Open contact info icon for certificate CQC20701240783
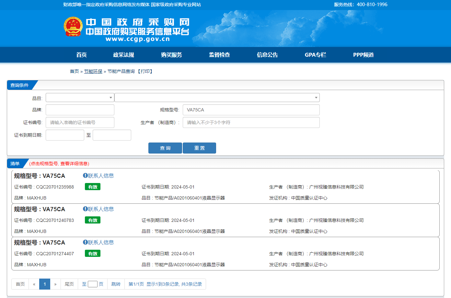The image size is (451, 298). pyautogui.click(x=85, y=209)
